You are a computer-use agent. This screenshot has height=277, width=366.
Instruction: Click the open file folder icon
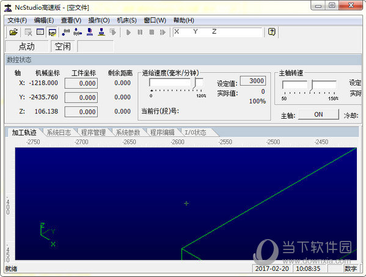[x=13, y=32]
